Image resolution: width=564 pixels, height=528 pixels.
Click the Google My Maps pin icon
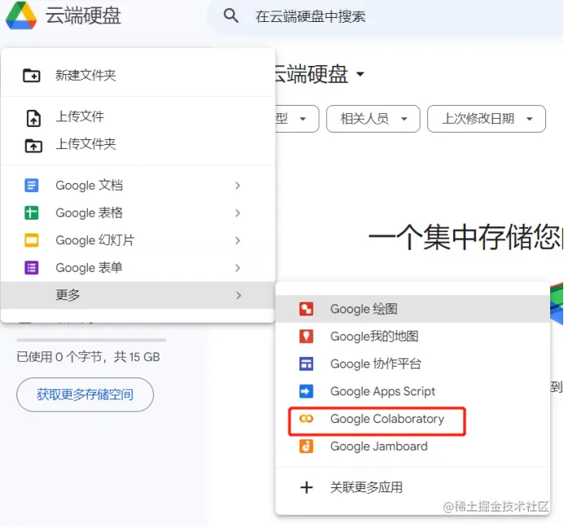(306, 336)
